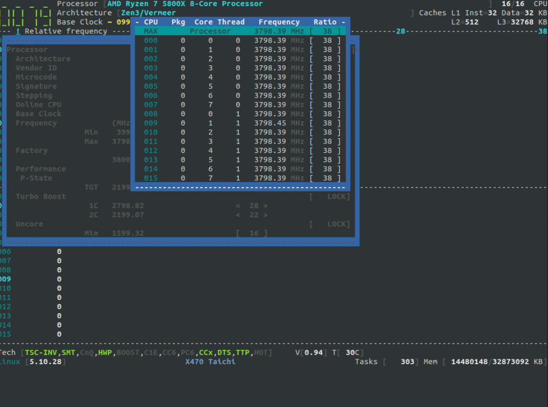Screen dimensions: 548x407
Task: Click the Zen3/Vermeer architecture text in header
Action: point(149,13)
